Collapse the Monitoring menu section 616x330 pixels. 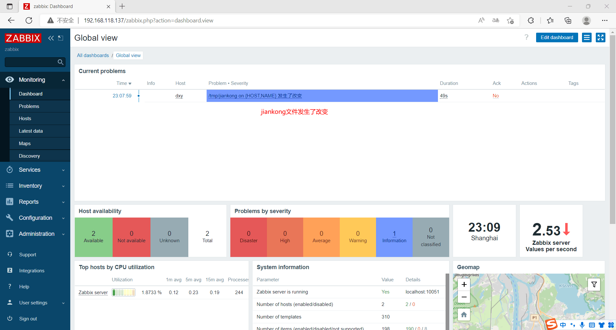point(35,80)
